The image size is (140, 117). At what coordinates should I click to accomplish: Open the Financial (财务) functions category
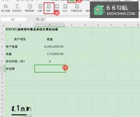click(49, 6)
